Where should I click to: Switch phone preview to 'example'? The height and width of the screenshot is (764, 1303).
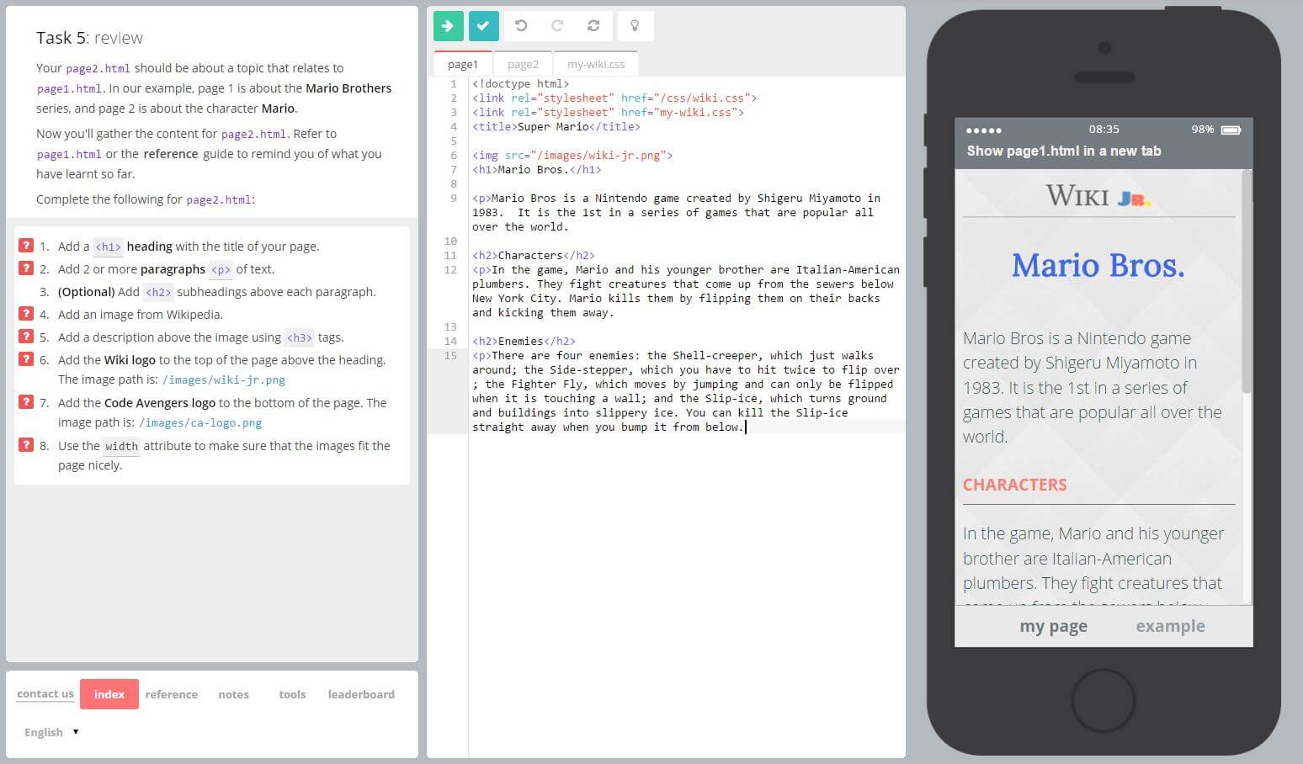pos(1170,626)
